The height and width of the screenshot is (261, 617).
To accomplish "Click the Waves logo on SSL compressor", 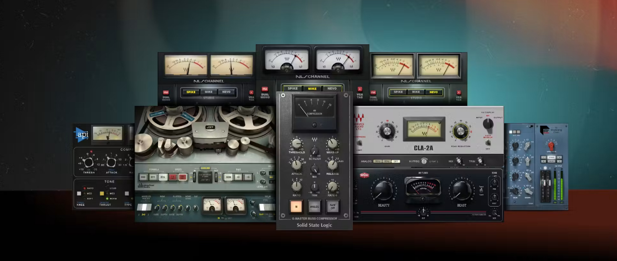I will coord(314,140).
